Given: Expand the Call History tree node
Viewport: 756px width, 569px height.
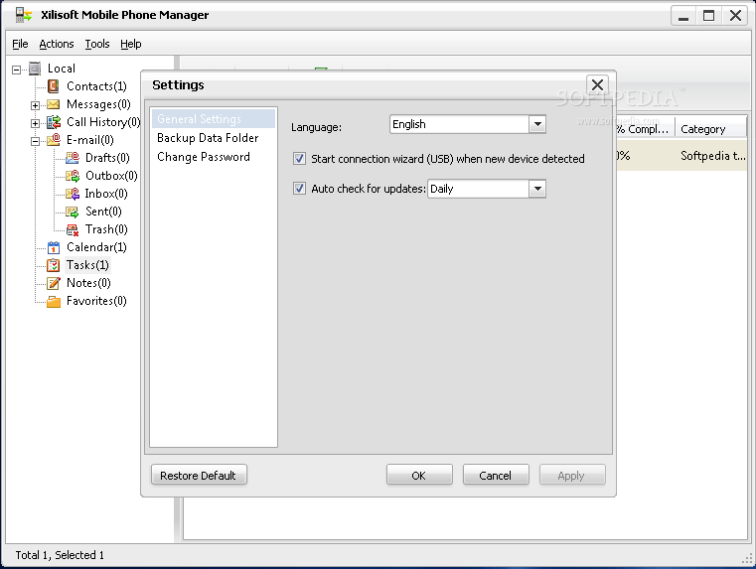Looking at the screenshot, I should 35,123.
